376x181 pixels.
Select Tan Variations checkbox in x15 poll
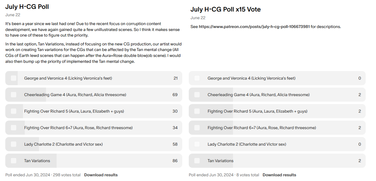click(x=197, y=161)
